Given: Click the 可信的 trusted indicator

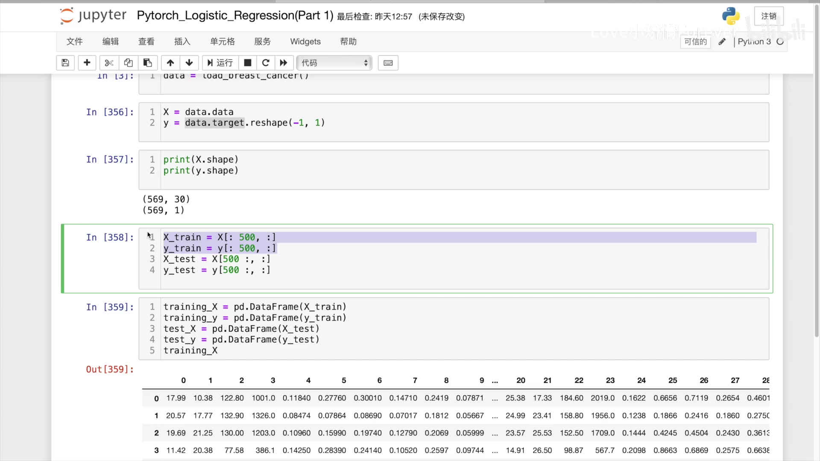Looking at the screenshot, I should pos(695,41).
